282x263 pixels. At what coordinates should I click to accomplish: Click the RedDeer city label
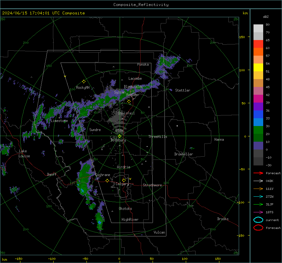coord(133,95)
